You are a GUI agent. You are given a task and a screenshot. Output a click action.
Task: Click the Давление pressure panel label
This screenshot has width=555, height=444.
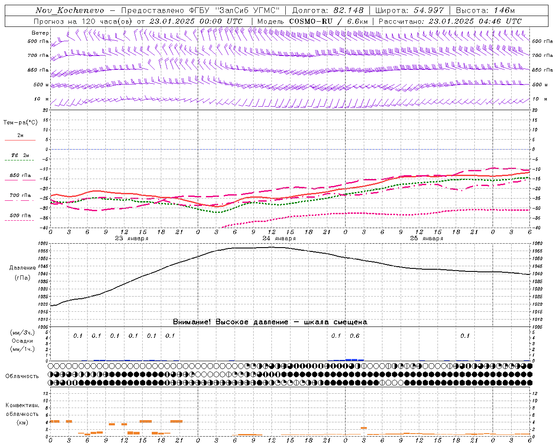22,268
